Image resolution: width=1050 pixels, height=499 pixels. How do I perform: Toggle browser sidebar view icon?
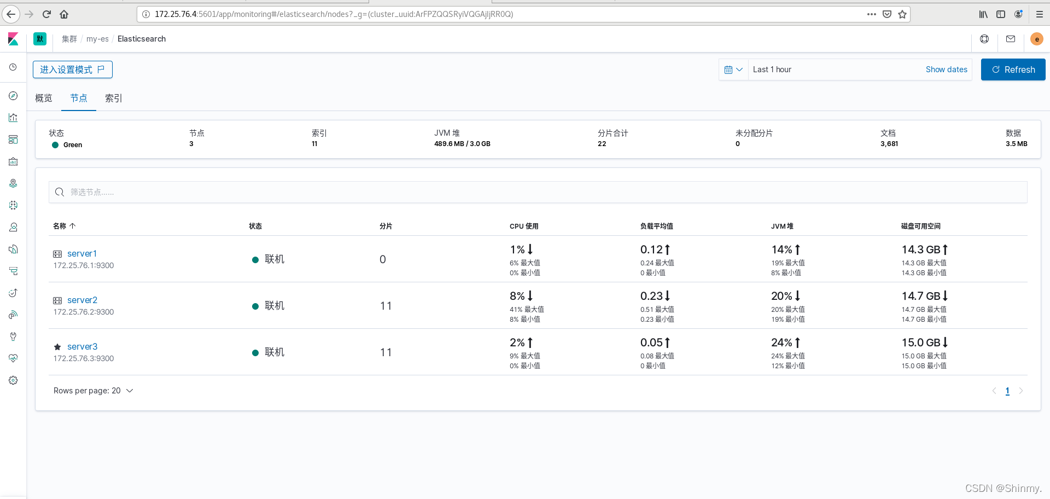[1001, 14]
